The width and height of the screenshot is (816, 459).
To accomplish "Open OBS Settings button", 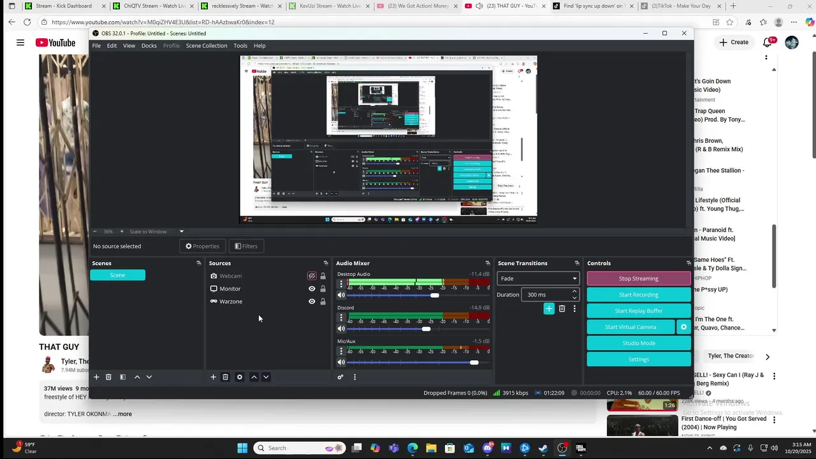I will [x=639, y=360].
